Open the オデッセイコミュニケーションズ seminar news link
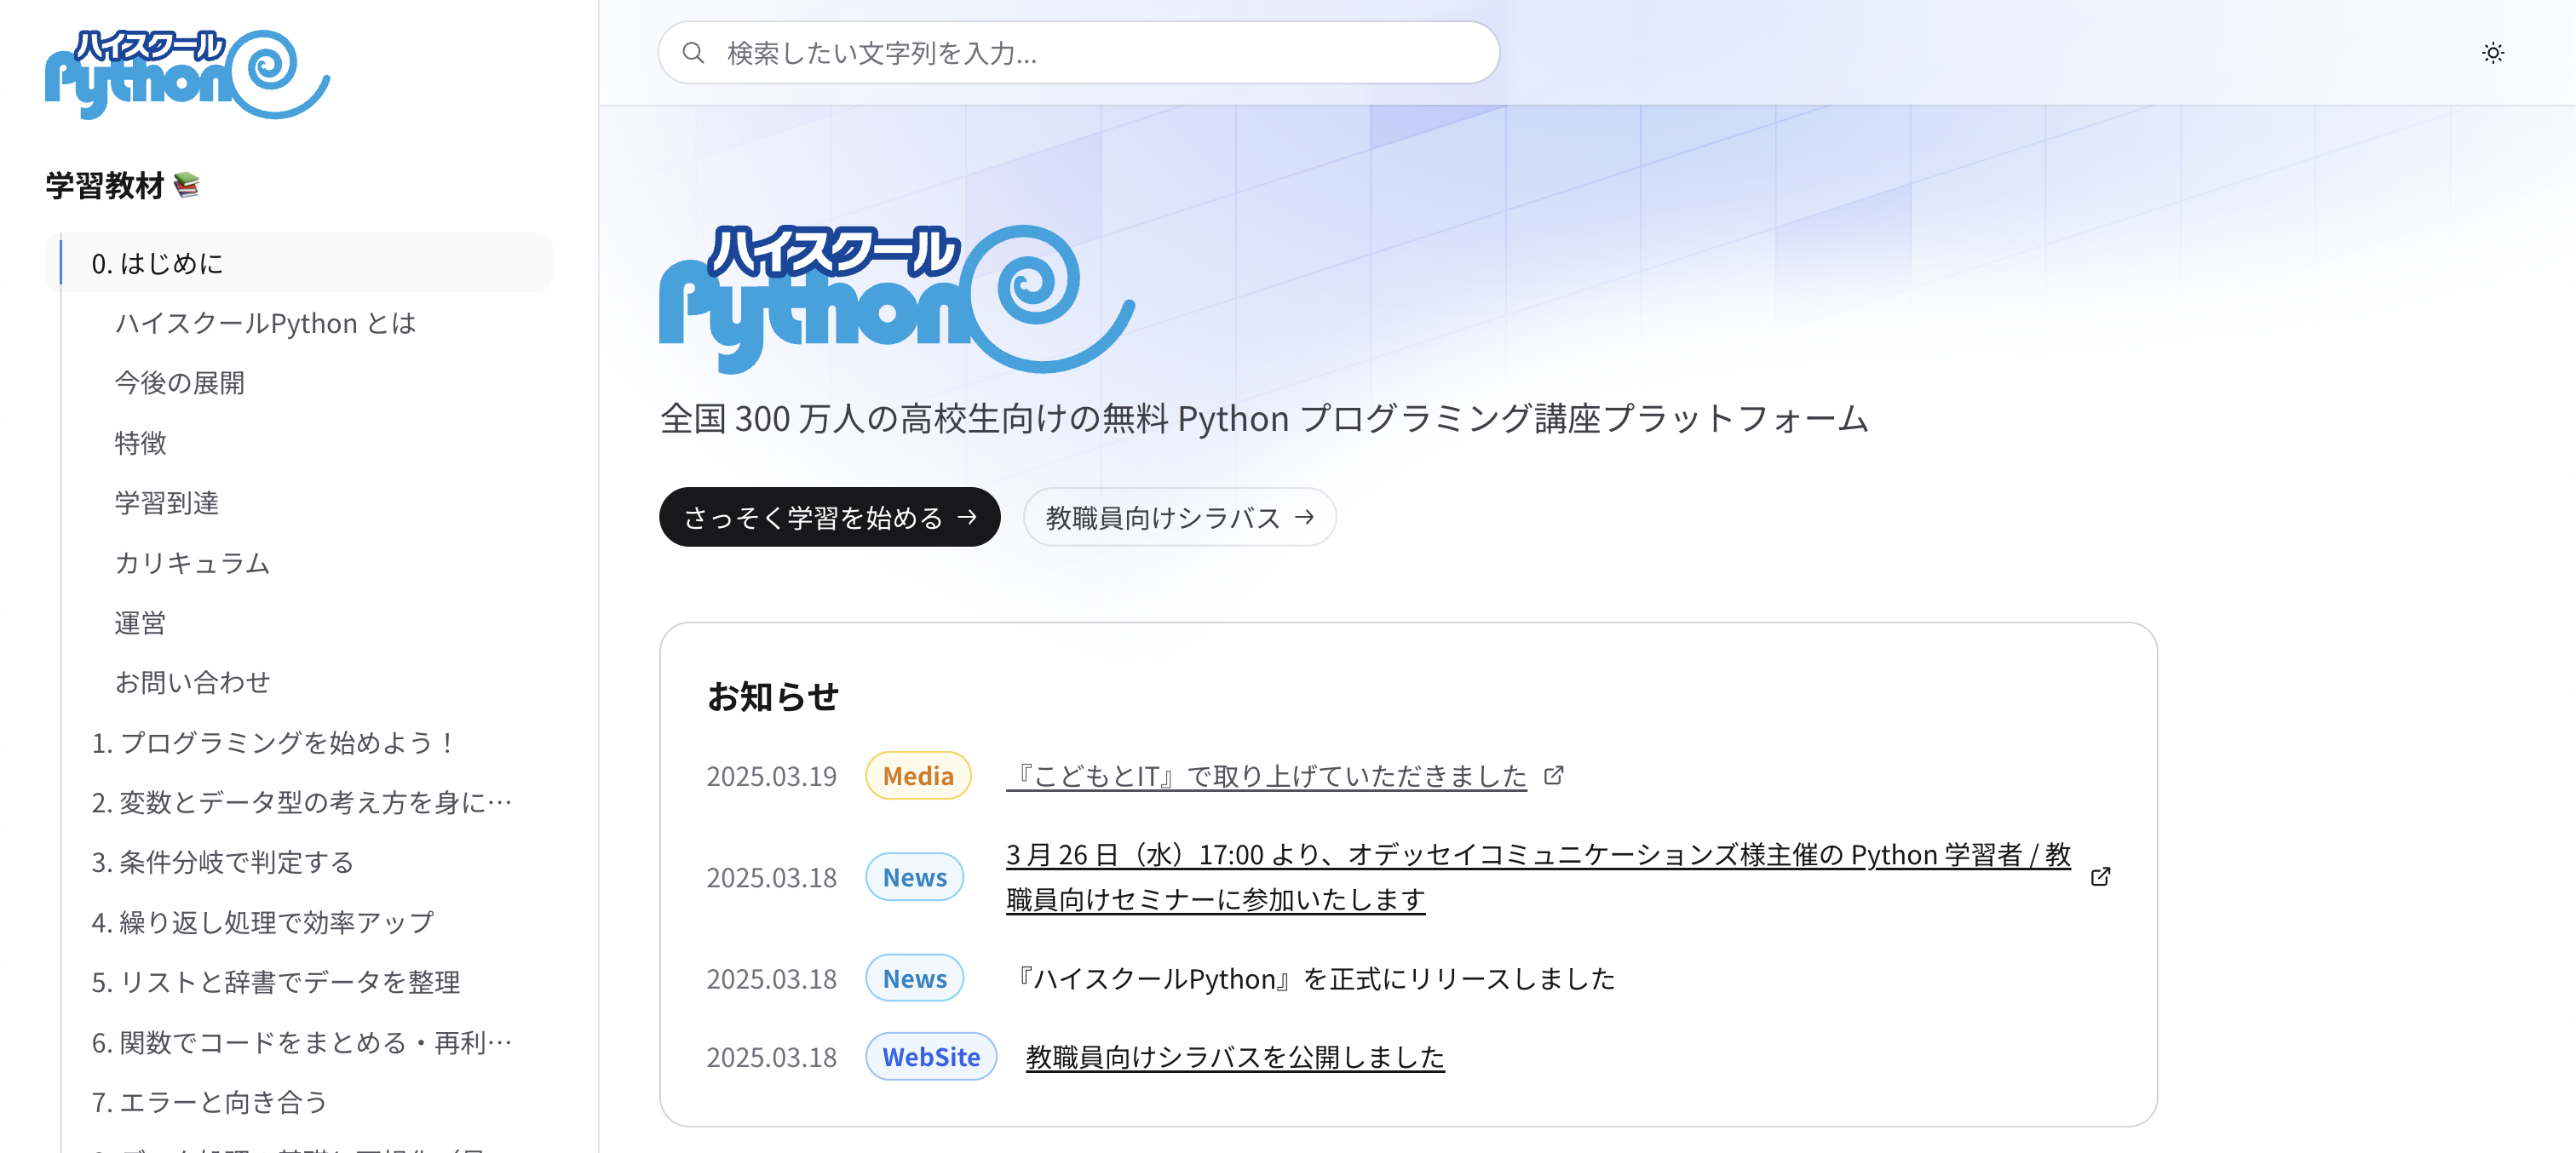The height and width of the screenshot is (1153, 2576). coord(1538,877)
